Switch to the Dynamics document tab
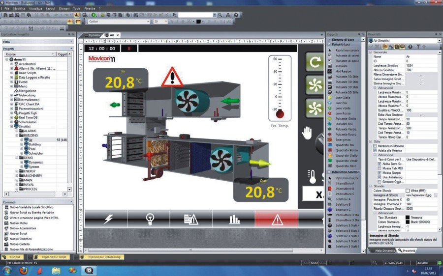The height and width of the screenshot is (276, 443). 91,35
